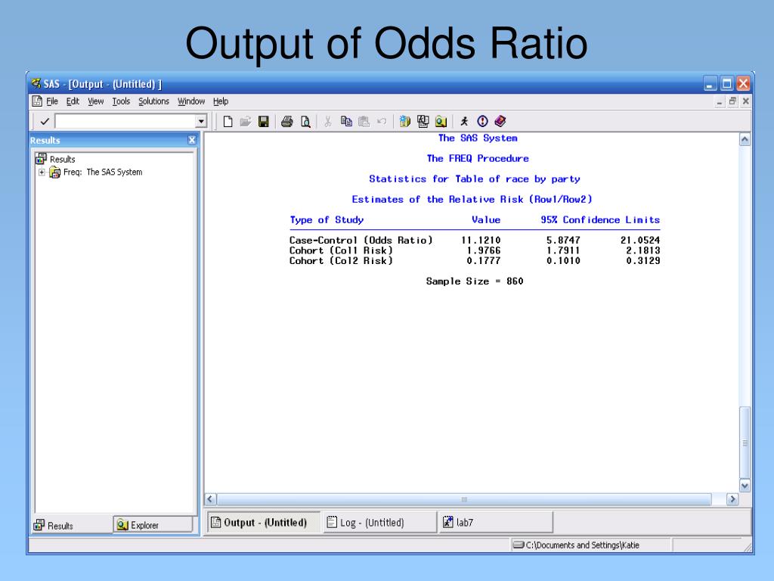The image size is (774, 581).
Task: Click the Paste clipboard icon
Action: [364, 122]
